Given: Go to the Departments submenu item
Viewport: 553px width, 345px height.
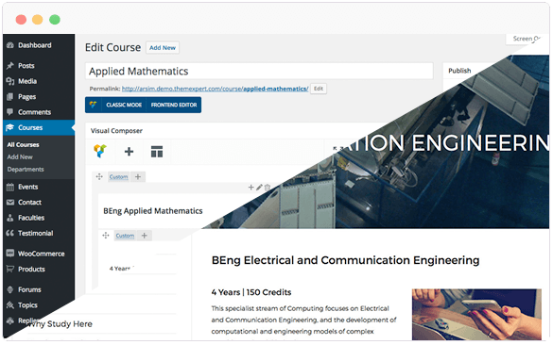Looking at the screenshot, I should click(x=26, y=170).
